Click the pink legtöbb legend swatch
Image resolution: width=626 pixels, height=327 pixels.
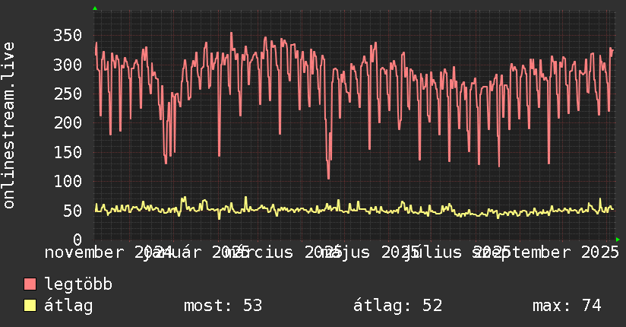click(x=30, y=284)
